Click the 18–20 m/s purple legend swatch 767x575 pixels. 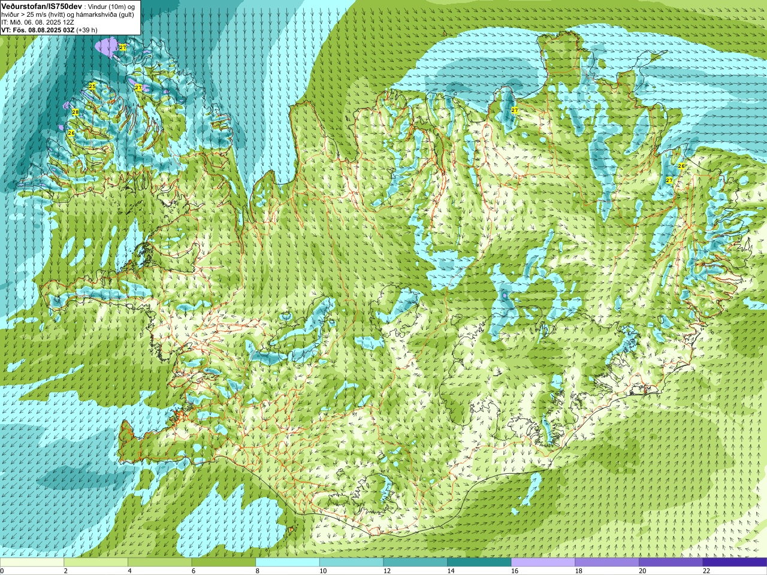(x=607, y=562)
